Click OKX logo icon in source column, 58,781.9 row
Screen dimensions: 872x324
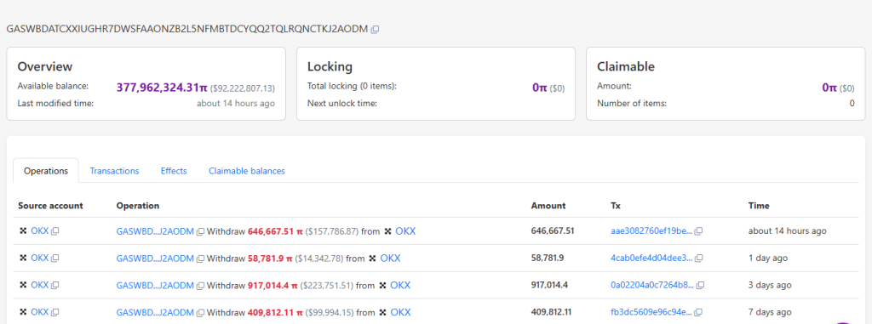click(23, 258)
